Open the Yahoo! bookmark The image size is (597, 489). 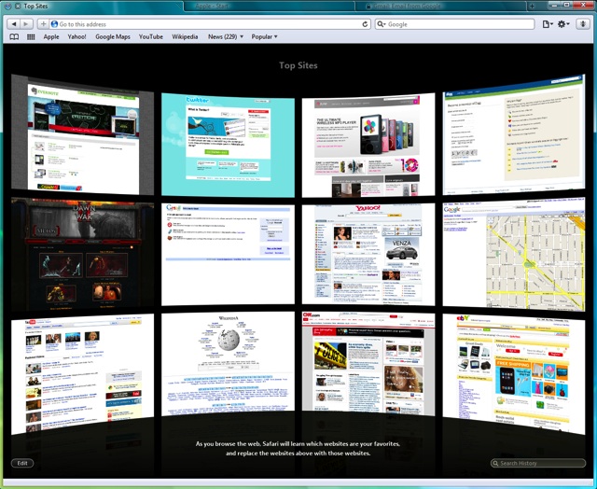(76, 37)
